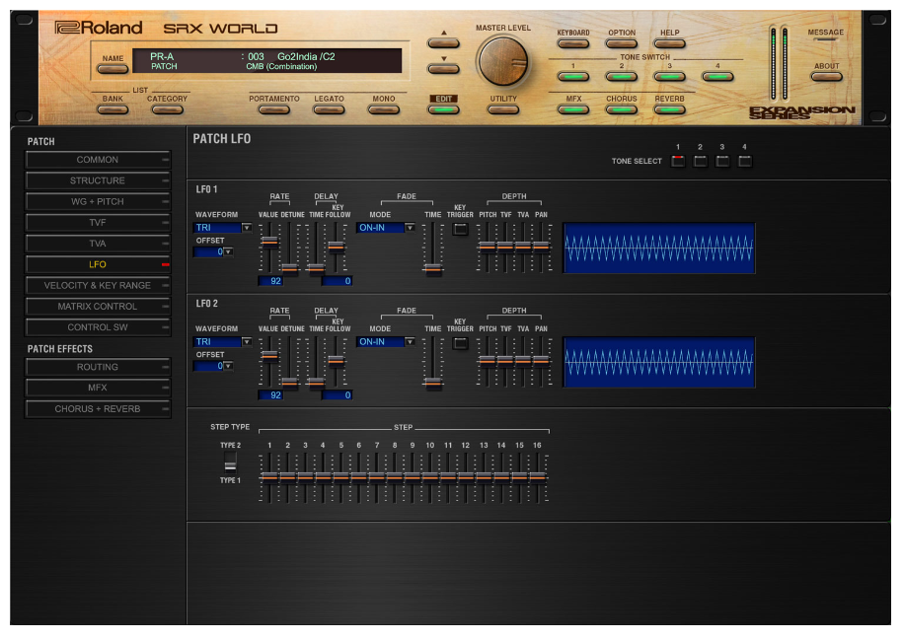The width and height of the screenshot is (904, 640).
Task: Open the BANK list
Action: click(x=113, y=109)
